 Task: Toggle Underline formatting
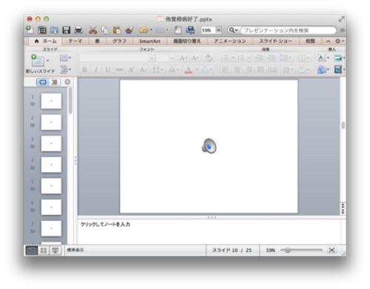coord(108,69)
